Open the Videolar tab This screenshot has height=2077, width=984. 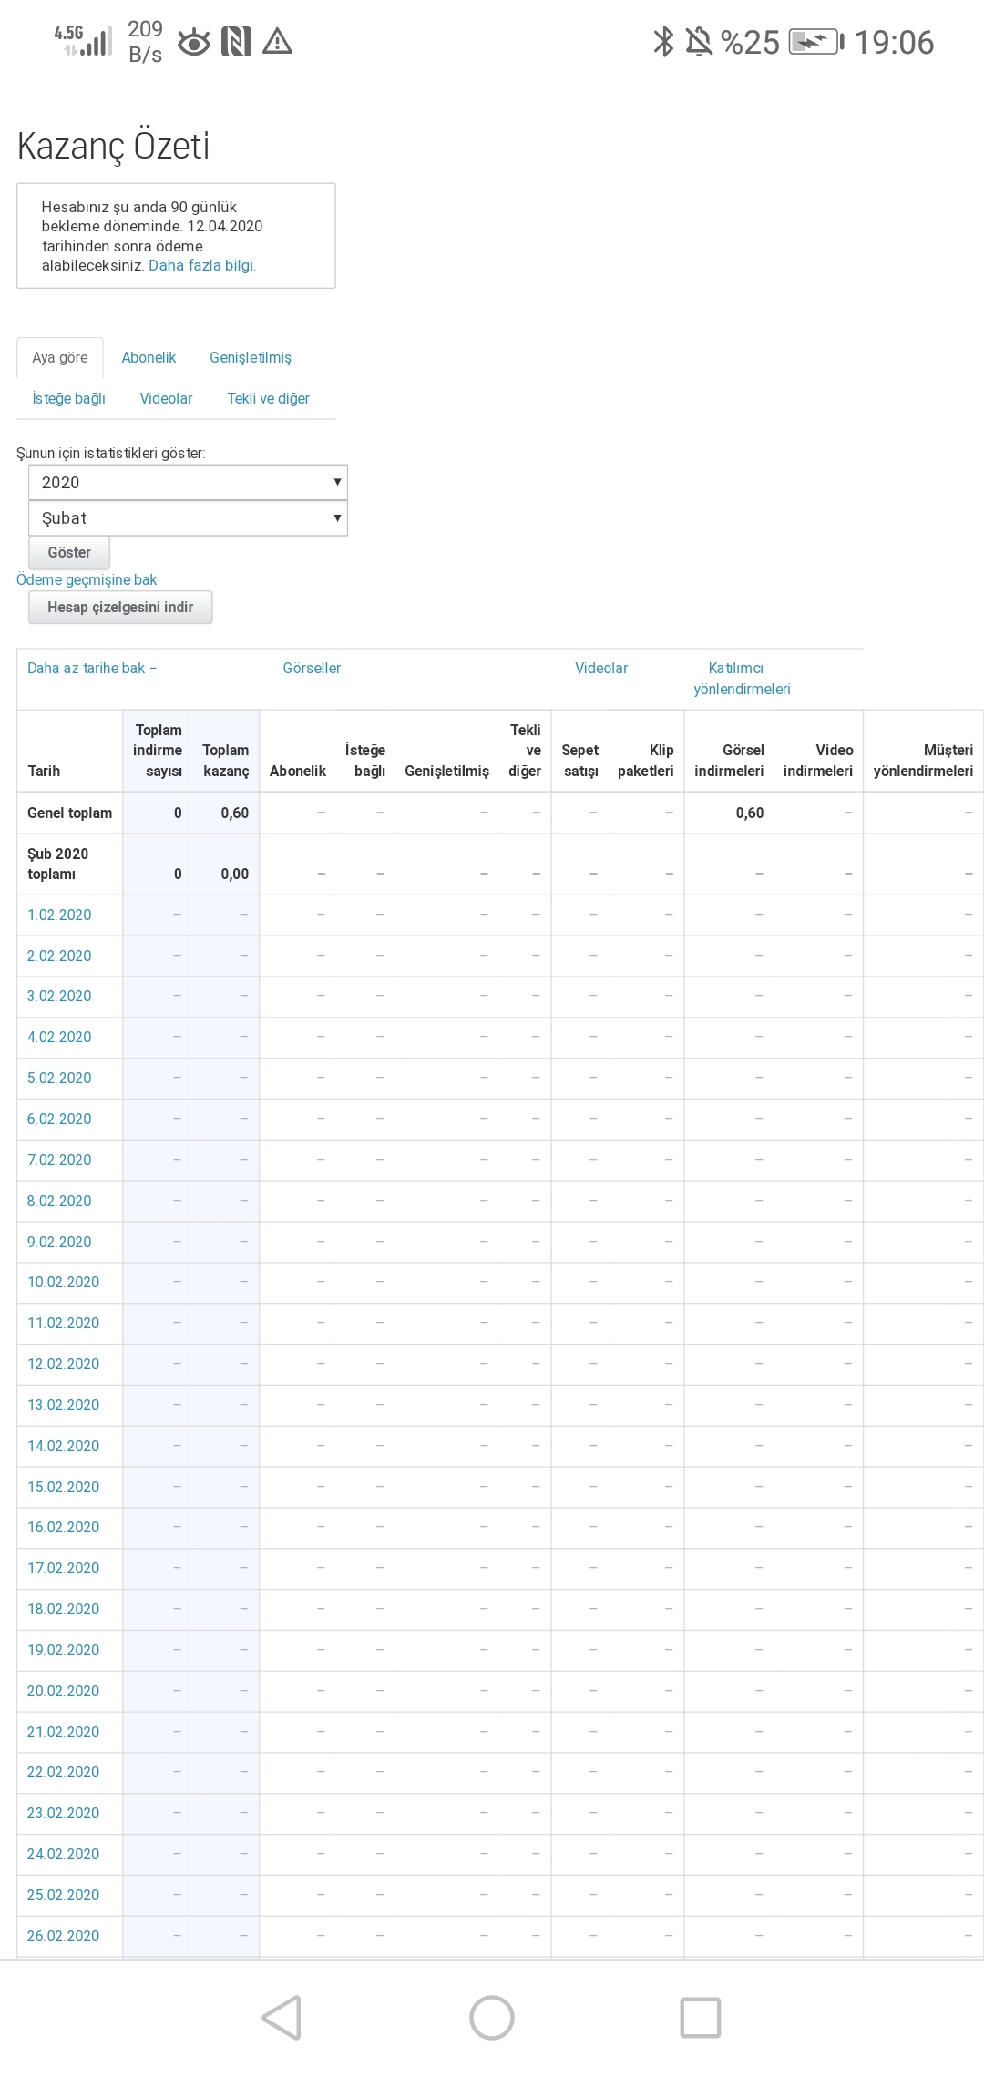click(x=166, y=398)
